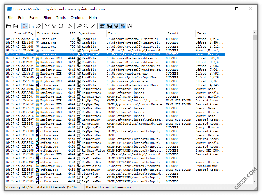The height and width of the screenshot is (195, 262).
Task: Click the Include Process target icon
Action: coord(61,26)
